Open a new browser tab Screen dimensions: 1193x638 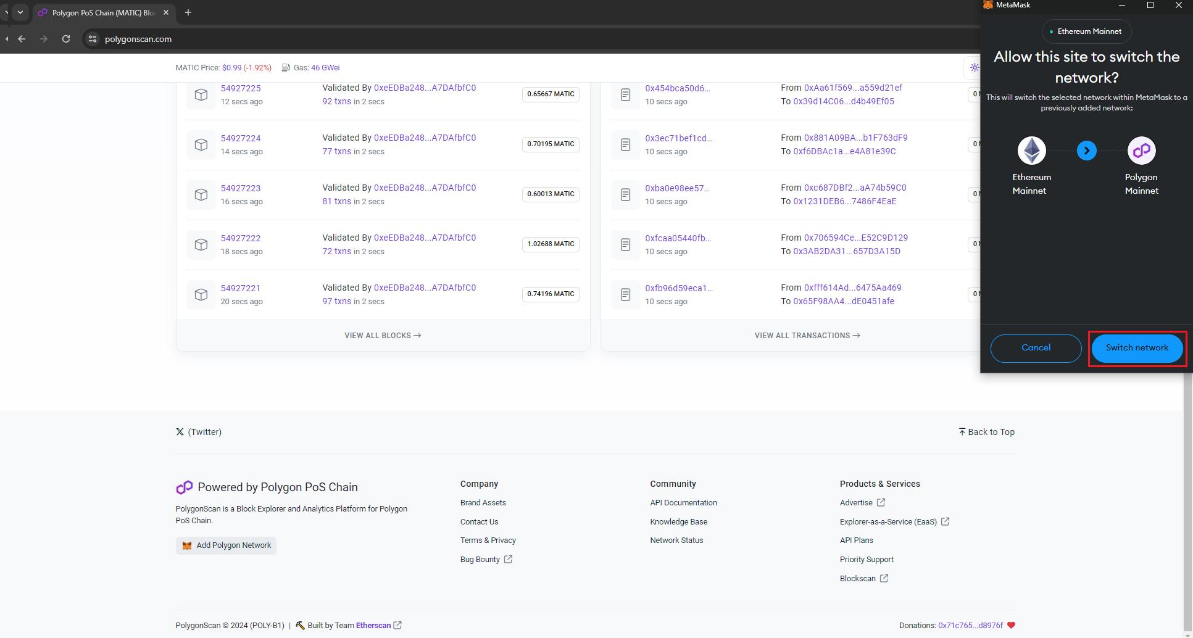[x=188, y=12]
